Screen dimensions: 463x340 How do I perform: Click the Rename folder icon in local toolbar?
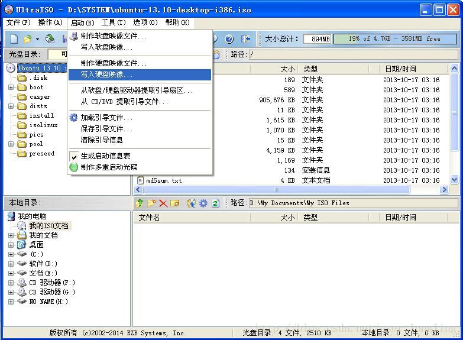[x=175, y=203]
